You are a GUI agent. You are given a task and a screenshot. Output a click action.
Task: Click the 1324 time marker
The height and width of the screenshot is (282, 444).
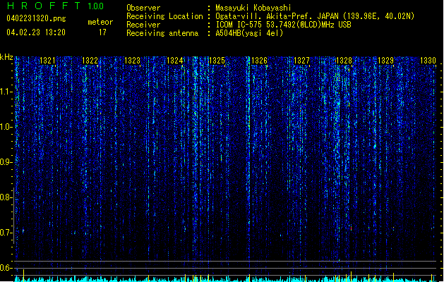pos(175,61)
